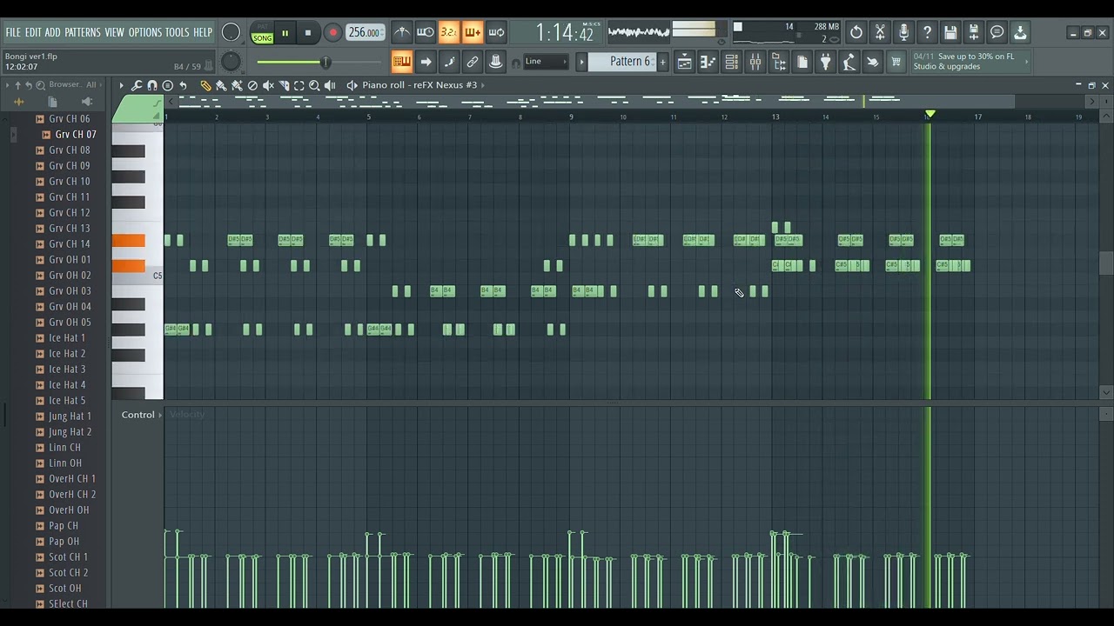Open the piano roll main menu arrow
This screenshot has width=1114, height=626.
(x=121, y=85)
